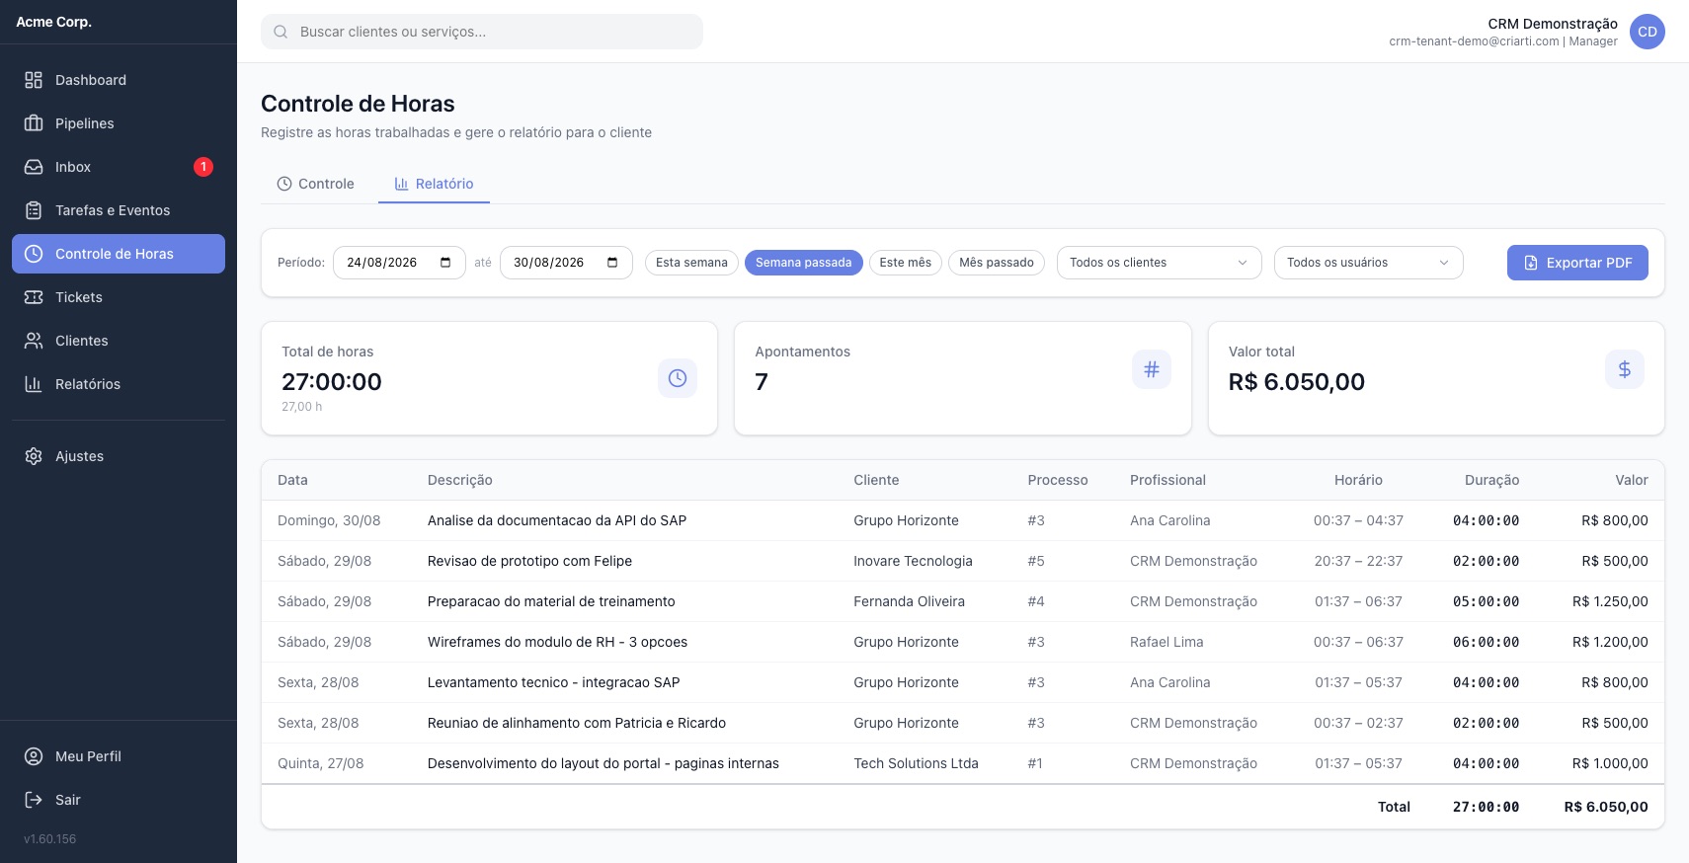Filter by Esta semana

[691, 263]
